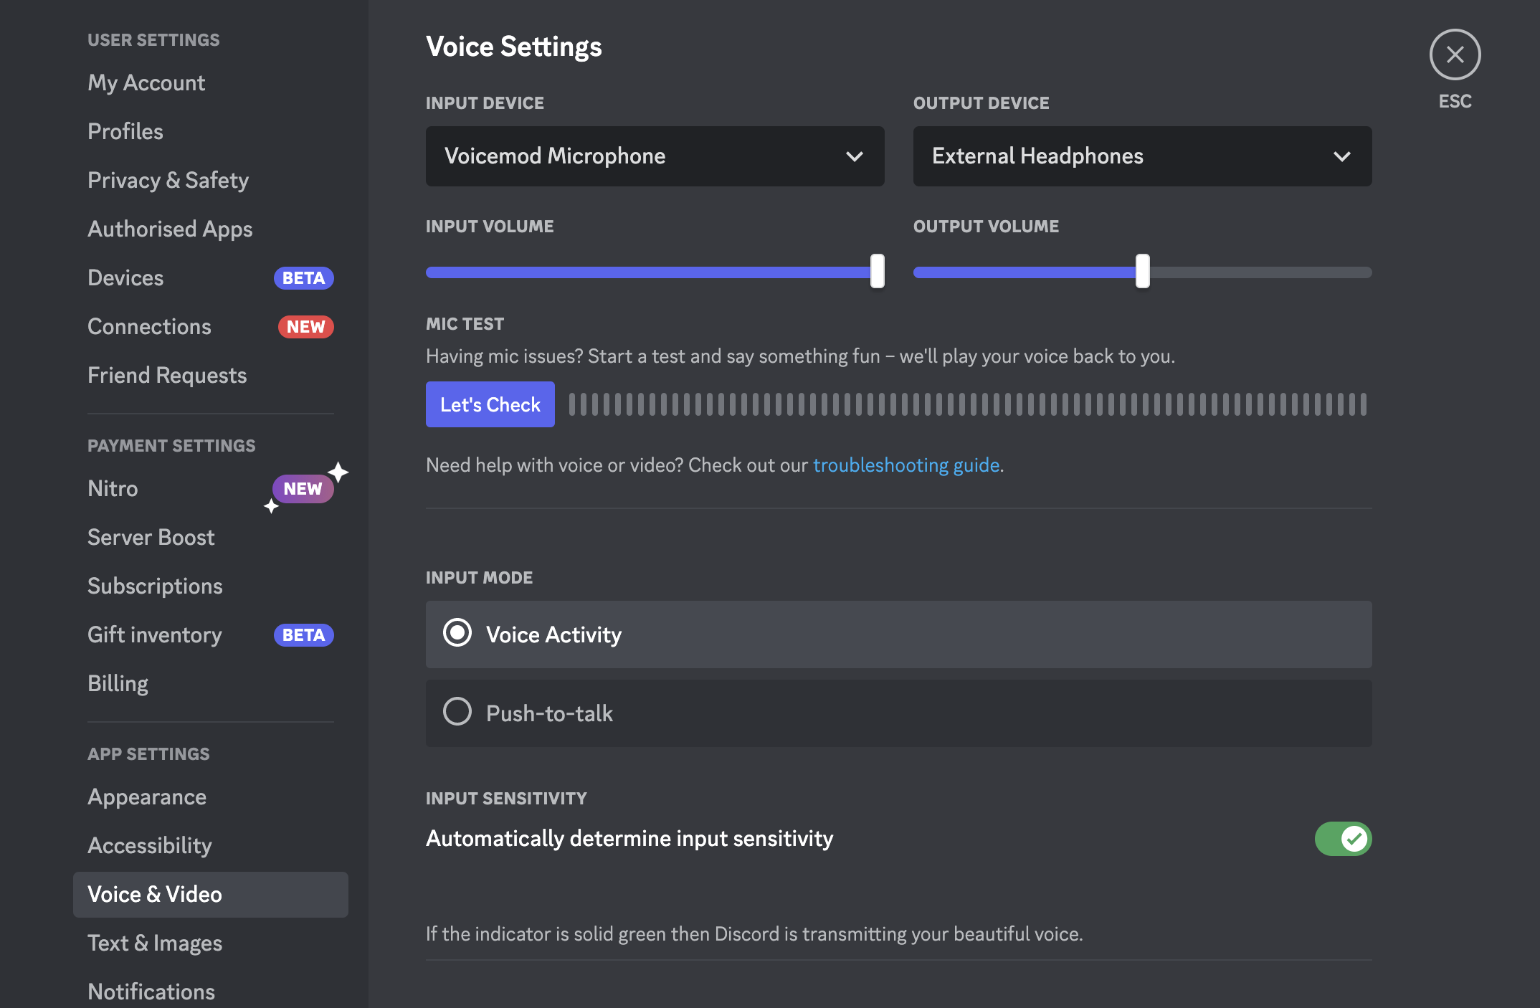
Task: Expand the External Headphones device chevron
Action: pyautogui.click(x=1343, y=156)
